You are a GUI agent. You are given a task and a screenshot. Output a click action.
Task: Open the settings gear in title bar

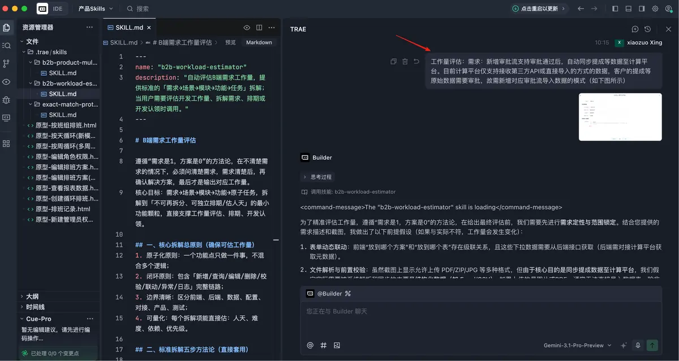[x=655, y=9]
